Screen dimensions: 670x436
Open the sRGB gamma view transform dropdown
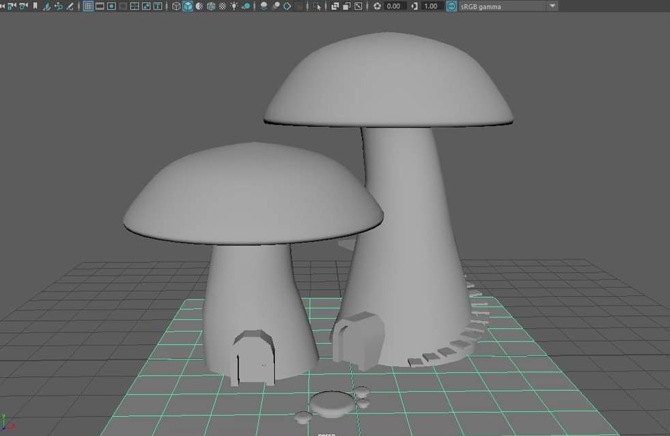508,6
